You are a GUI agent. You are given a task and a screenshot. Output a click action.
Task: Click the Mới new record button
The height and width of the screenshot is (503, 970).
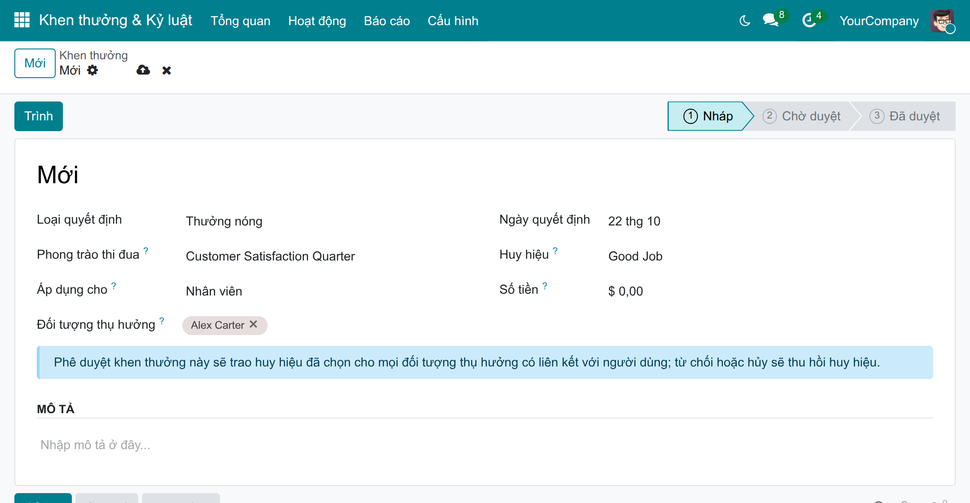35,63
